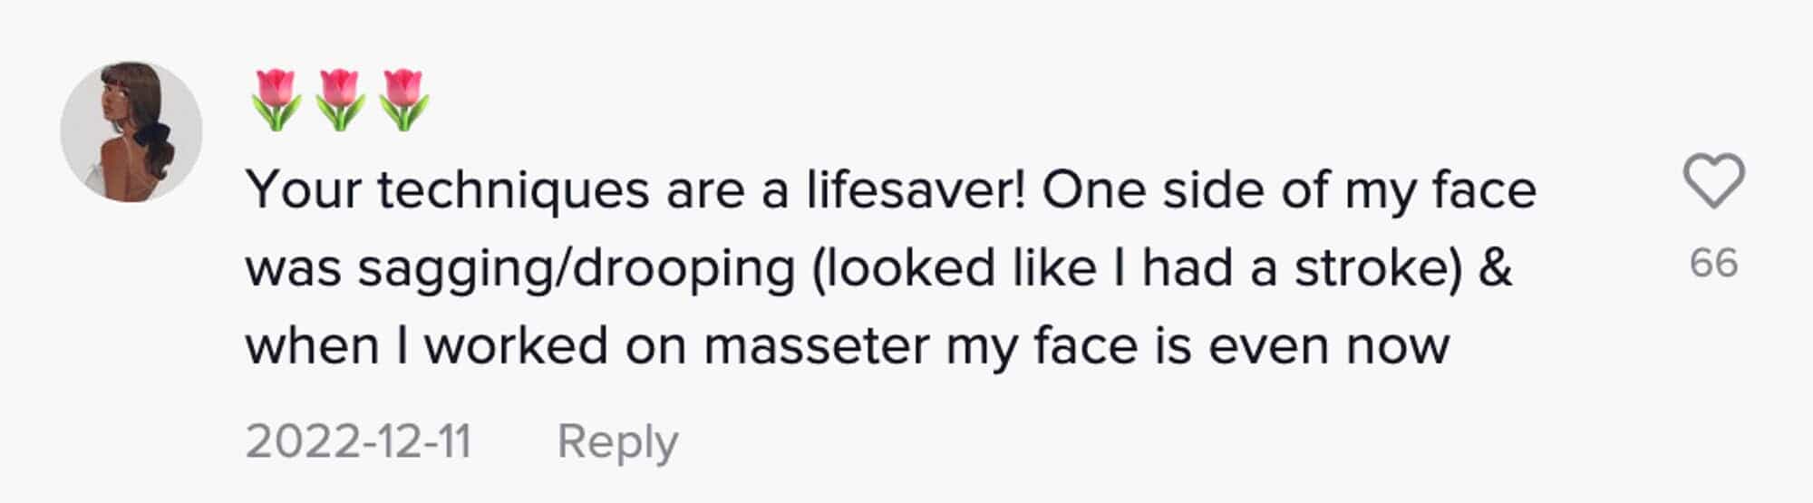Click the third tulip emoji in username
This screenshot has height=503, width=1813.
[403, 100]
